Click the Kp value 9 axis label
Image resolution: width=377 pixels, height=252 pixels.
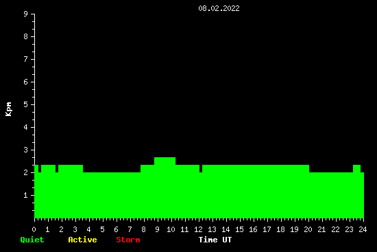tap(26, 14)
